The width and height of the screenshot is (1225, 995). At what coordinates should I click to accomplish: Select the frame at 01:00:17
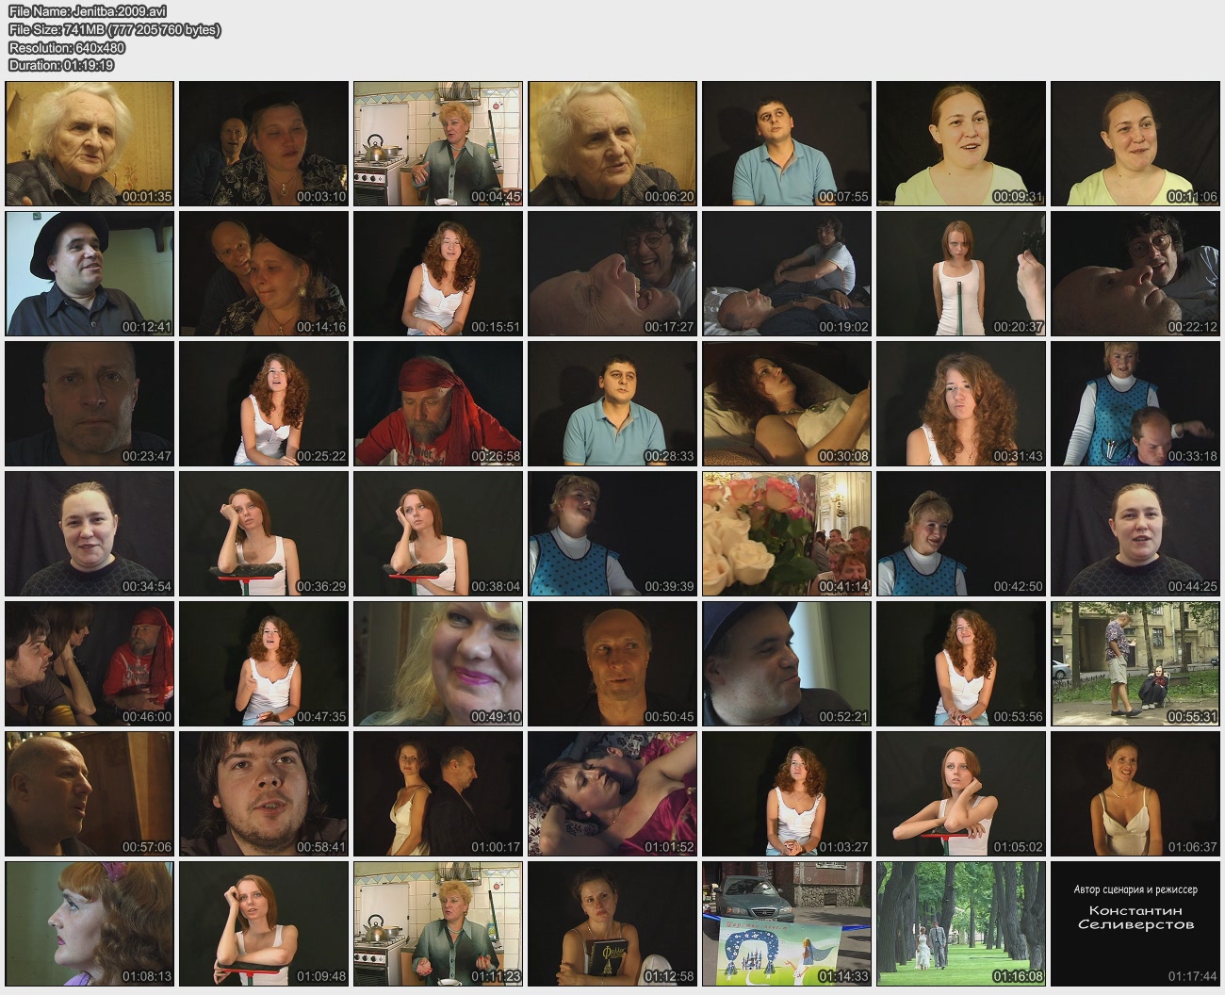[x=438, y=793]
